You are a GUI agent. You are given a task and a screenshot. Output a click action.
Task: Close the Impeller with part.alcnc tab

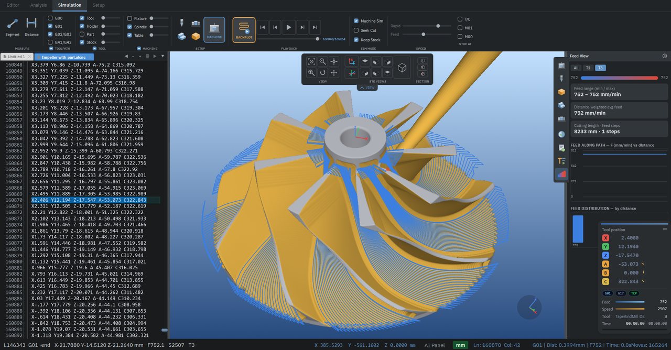(91, 57)
